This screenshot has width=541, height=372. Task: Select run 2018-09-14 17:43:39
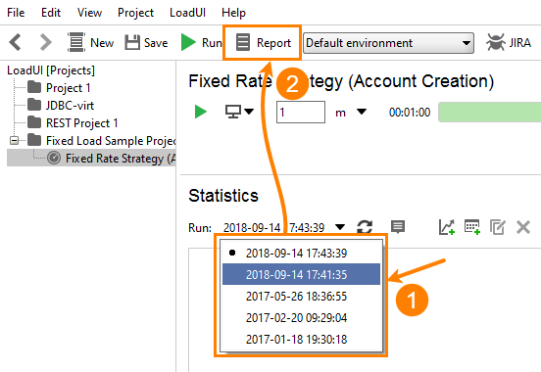[301, 253]
